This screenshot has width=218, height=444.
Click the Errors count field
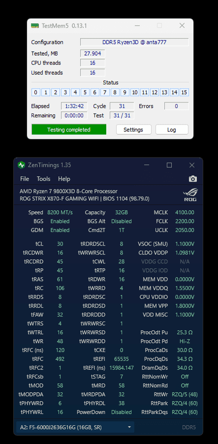(x=176, y=106)
